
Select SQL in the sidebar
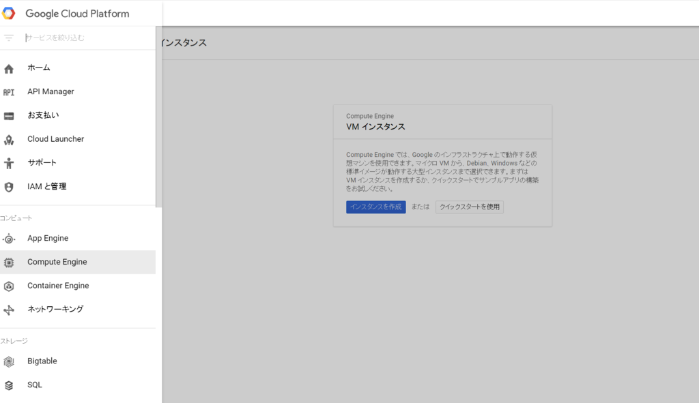click(x=78, y=385)
